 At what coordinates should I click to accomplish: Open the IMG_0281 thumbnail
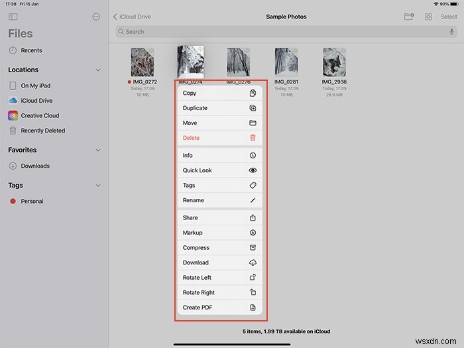tap(286, 62)
